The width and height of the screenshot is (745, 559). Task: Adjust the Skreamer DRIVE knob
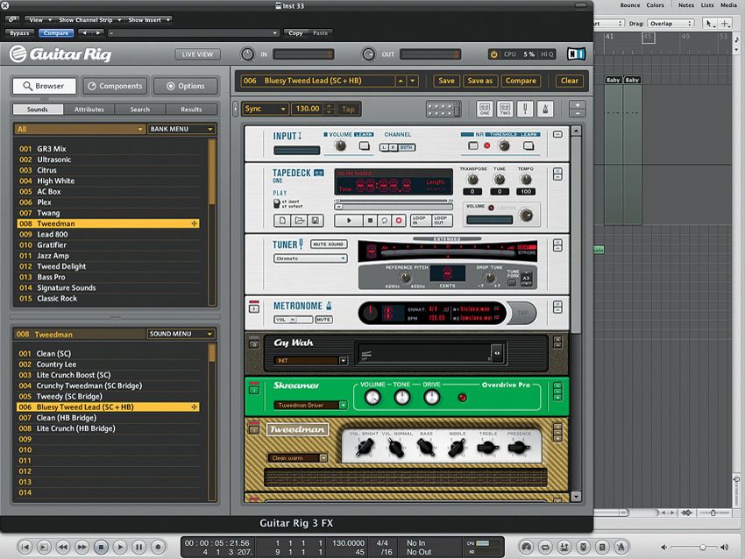coord(431,398)
